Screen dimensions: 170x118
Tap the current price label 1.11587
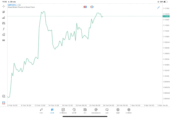pos(166,16)
